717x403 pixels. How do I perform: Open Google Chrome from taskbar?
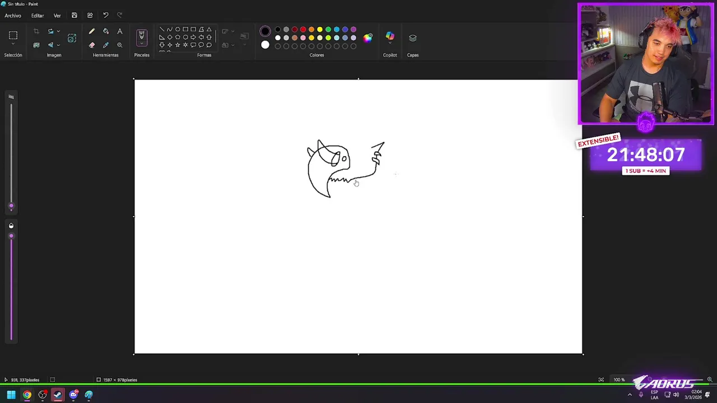pyautogui.click(x=27, y=395)
